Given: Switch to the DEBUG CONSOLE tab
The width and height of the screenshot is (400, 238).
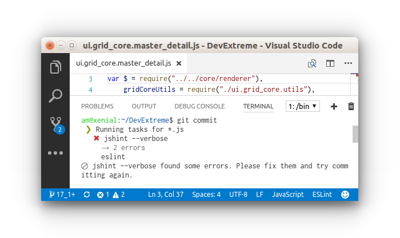Looking at the screenshot, I should coord(199,106).
